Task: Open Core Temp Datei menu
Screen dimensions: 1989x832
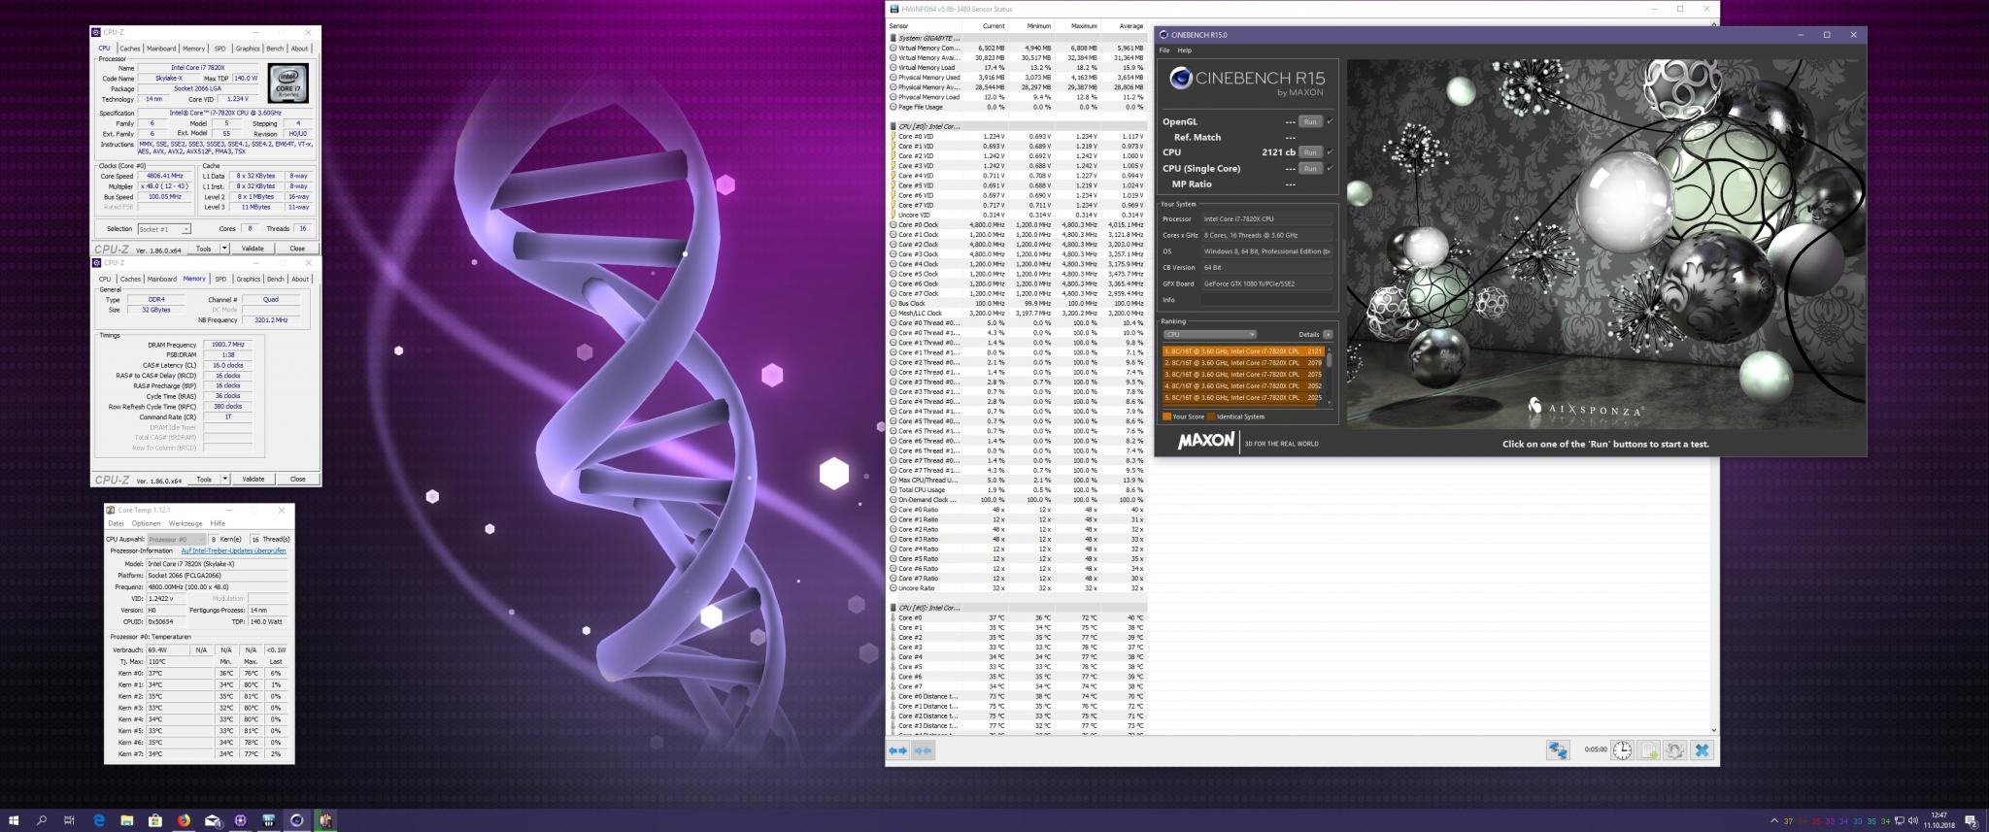Action: (x=116, y=523)
